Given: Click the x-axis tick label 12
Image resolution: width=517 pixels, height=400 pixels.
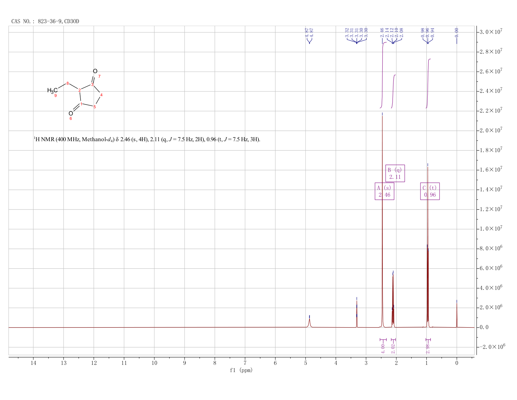Looking at the screenshot, I should [94, 363].
